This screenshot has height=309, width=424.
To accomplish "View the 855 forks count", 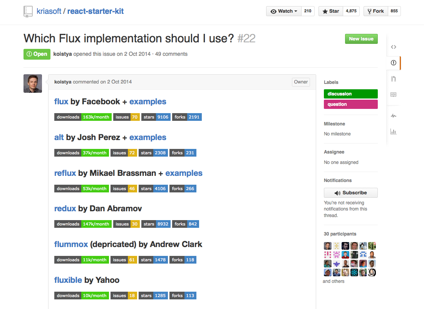I will coord(394,11).
